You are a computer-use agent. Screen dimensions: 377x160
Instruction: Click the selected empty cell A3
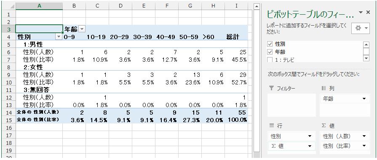point(39,29)
